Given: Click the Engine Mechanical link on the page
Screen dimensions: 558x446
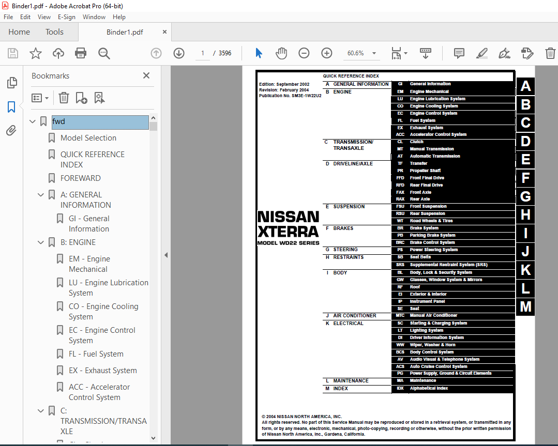Looking at the screenshot, I should click(429, 91).
